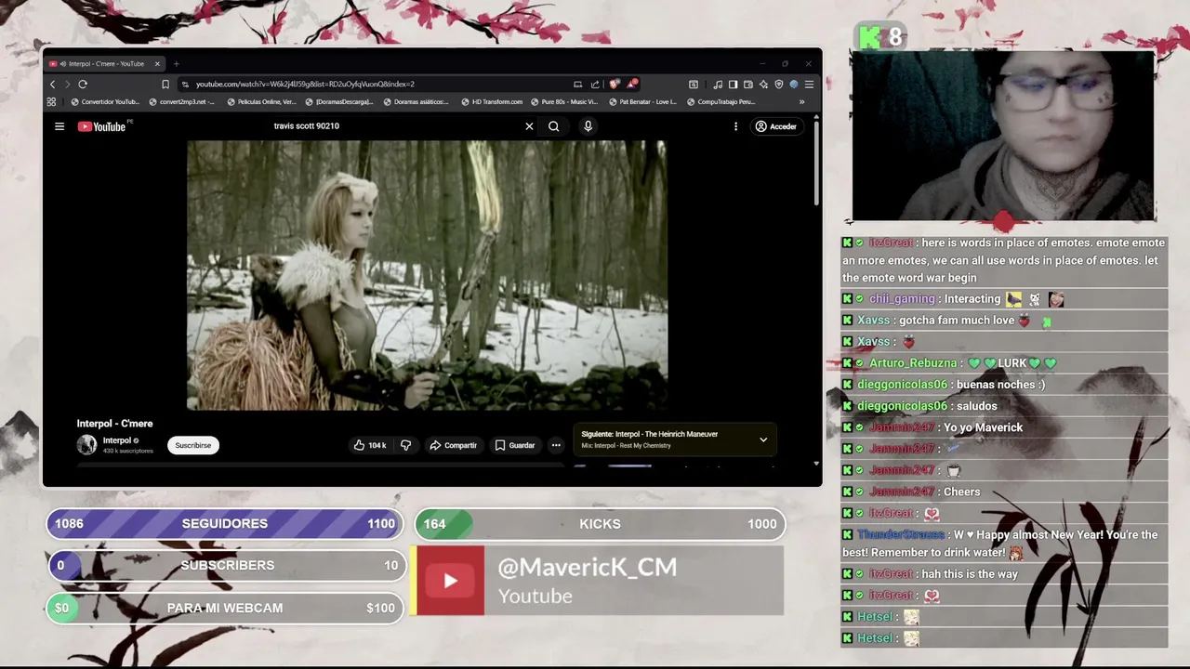Click chii_gaming username in chat
Screen dimensions: 1190x669
point(902,299)
